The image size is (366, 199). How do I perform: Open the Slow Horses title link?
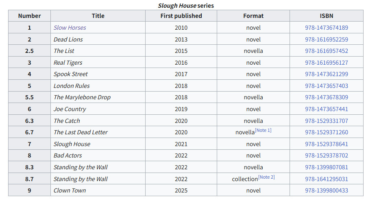70,28
